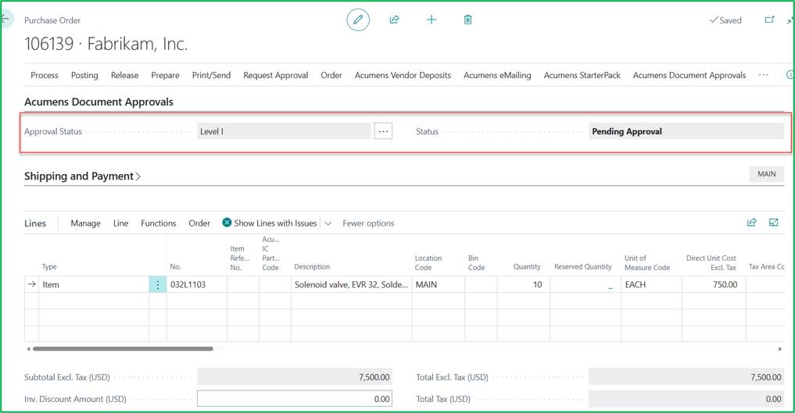Open the Order menu in Lines

199,223
